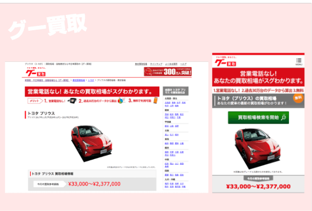Viewport: 312px width, 211px height.
Task: Click the 九州・沖縄 region heading in sidebar
Action: point(170,179)
